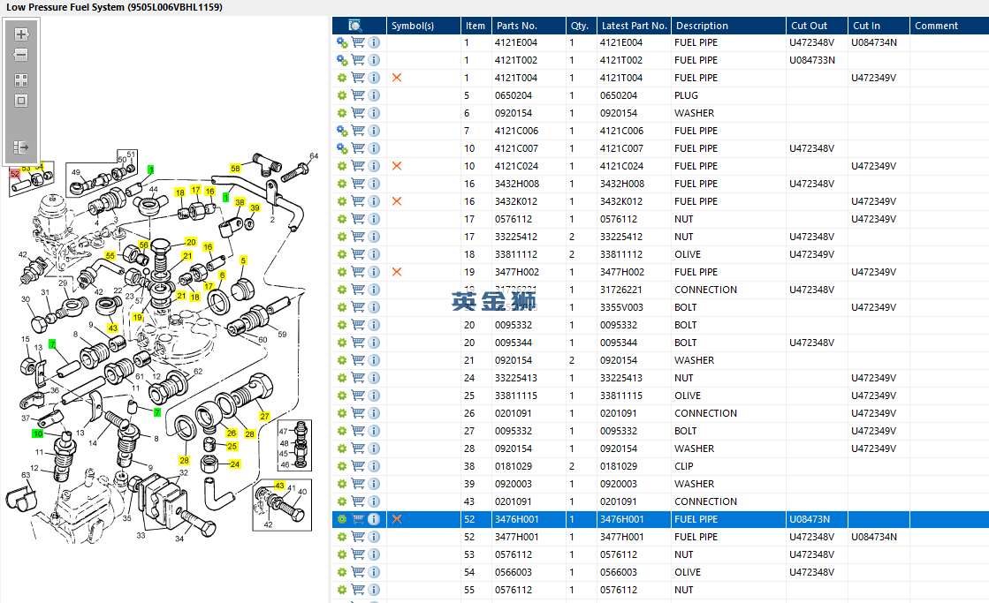Click the blue gears icon for 4121E004
Image resolution: width=989 pixels, height=603 pixels.
[342, 42]
